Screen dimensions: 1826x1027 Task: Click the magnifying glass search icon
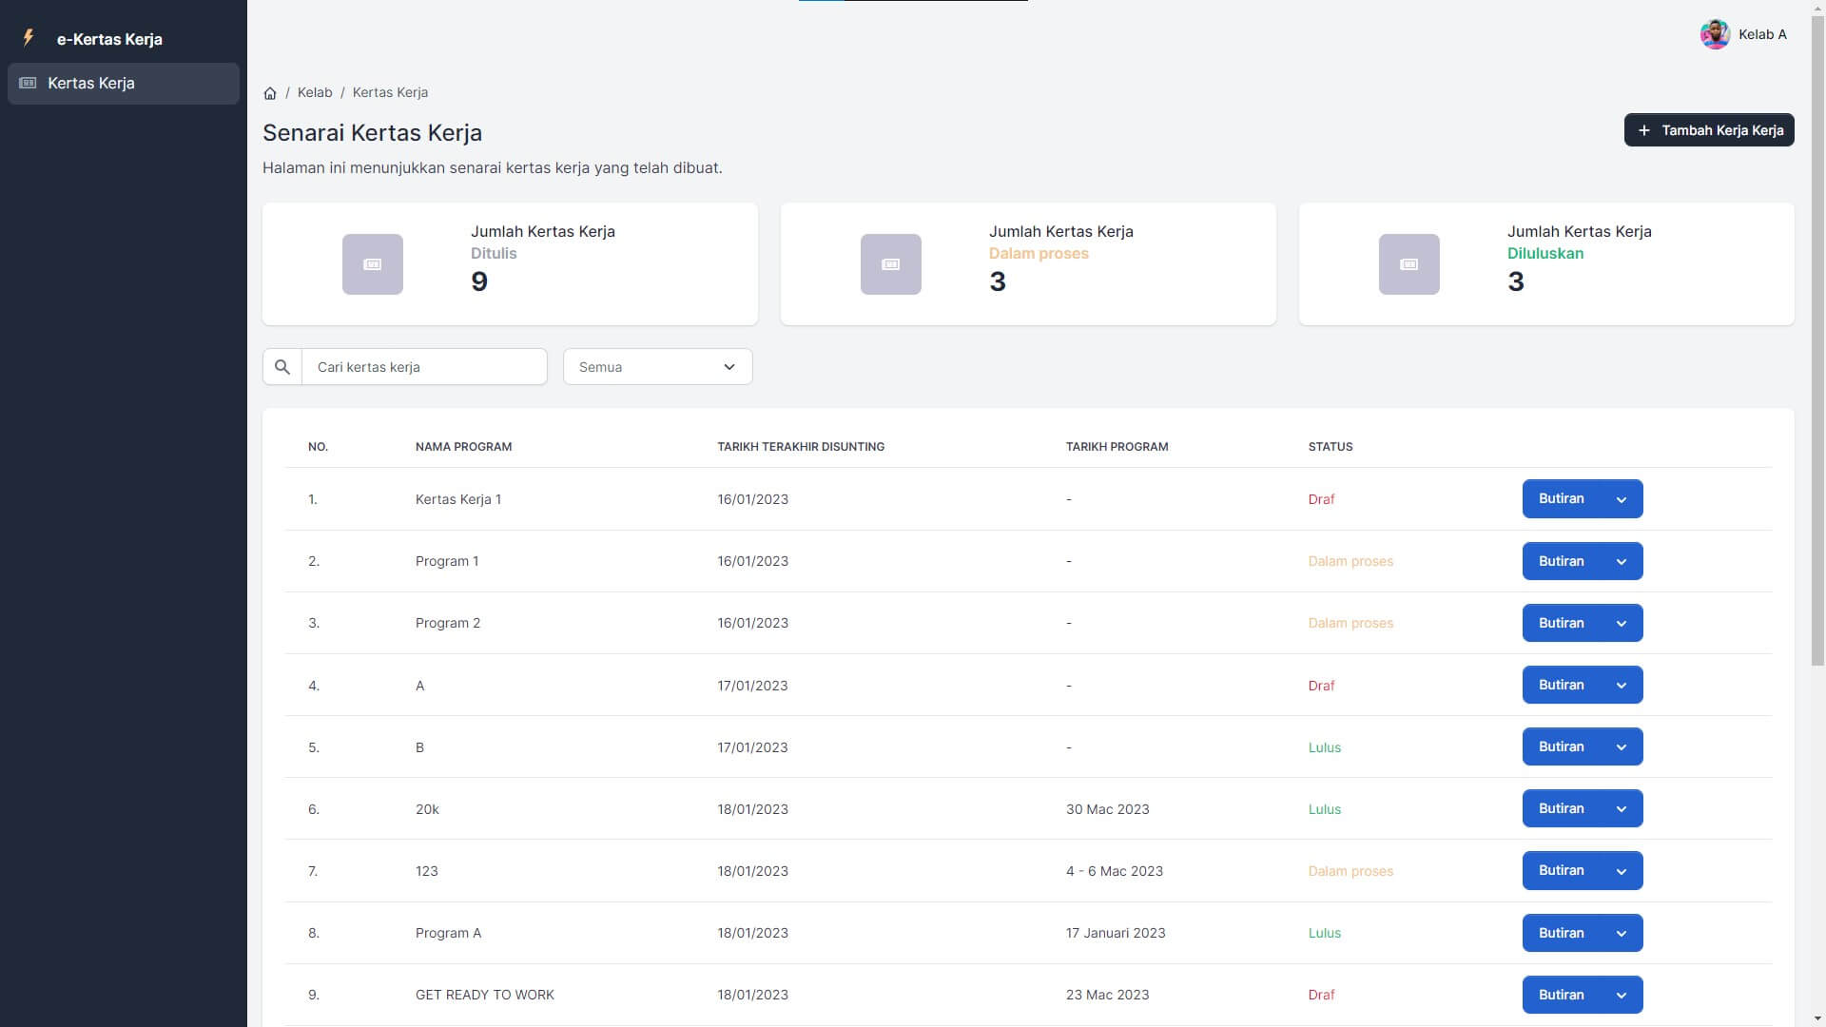coord(282,367)
